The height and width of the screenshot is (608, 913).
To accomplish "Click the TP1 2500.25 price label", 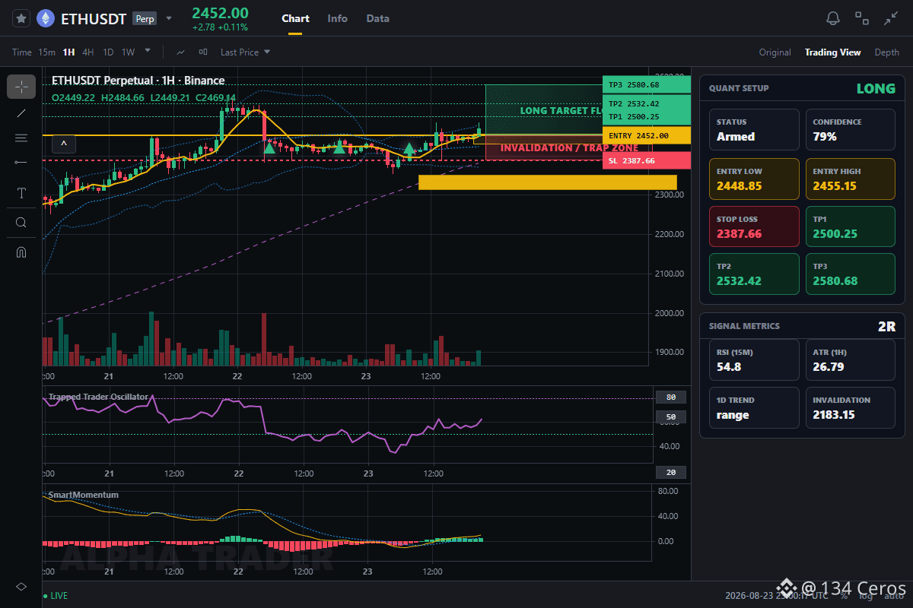I will [x=646, y=116].
